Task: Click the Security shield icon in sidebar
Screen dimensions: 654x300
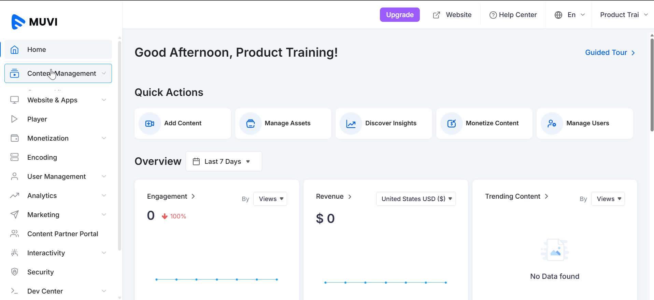Action: (x=14, y=272)
